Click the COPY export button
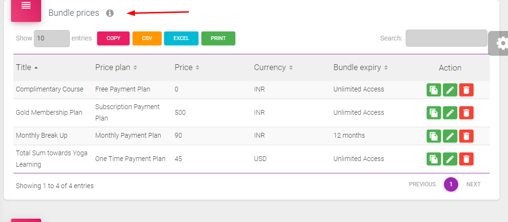This screenshot has height=222, width=508. coord(113,39)
